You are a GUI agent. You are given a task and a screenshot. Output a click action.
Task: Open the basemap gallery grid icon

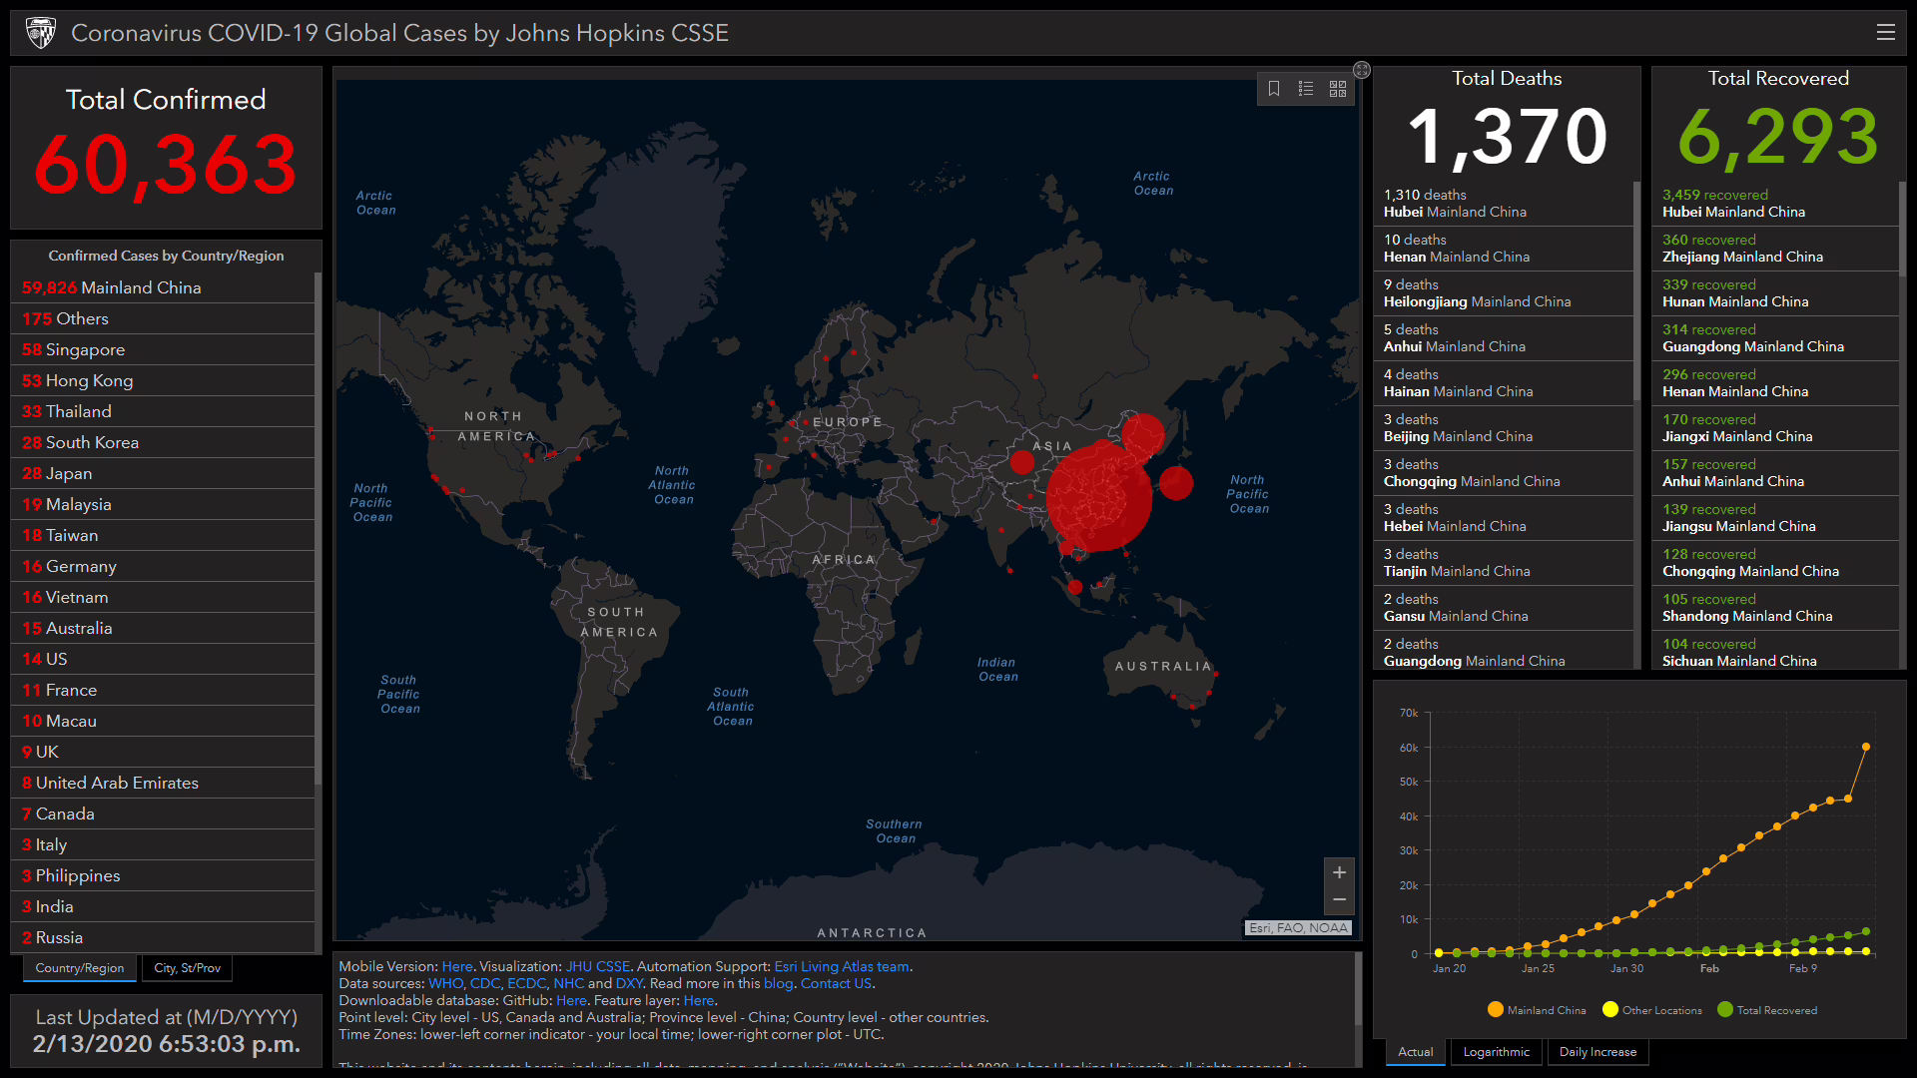click(1338, 89)
